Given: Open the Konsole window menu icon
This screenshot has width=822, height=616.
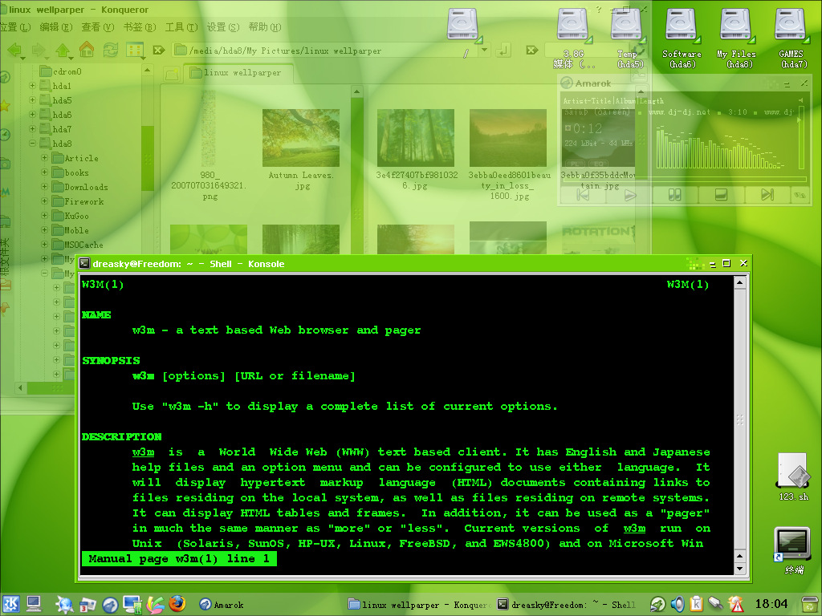Looking at the screenshot, I should (84, 264).
